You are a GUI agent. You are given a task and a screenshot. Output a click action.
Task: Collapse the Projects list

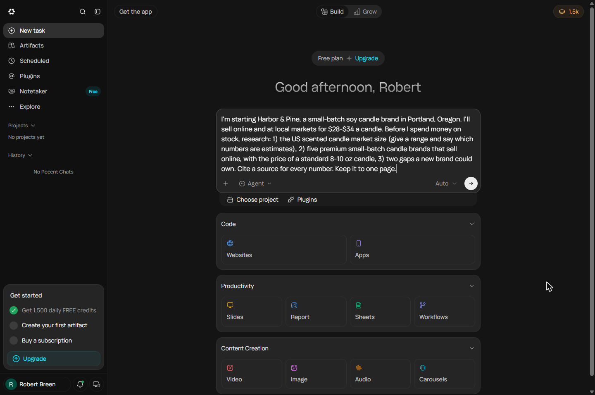coord(22,126)
